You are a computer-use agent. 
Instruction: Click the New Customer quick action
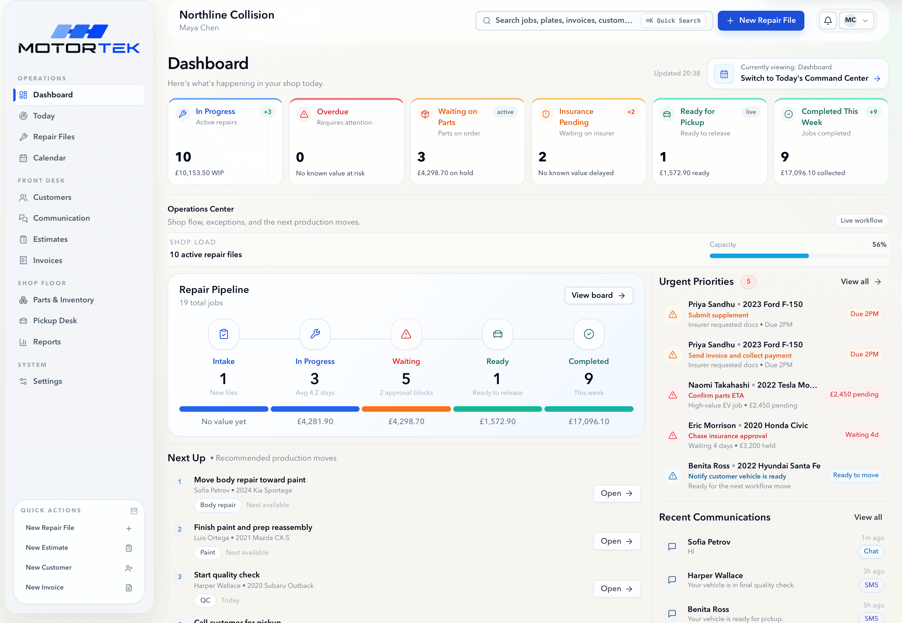tap(79, 568)
